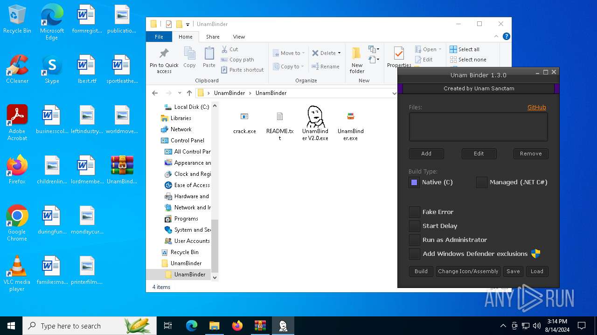Click the Up arrow navigation icon

[x=189, y=93]
